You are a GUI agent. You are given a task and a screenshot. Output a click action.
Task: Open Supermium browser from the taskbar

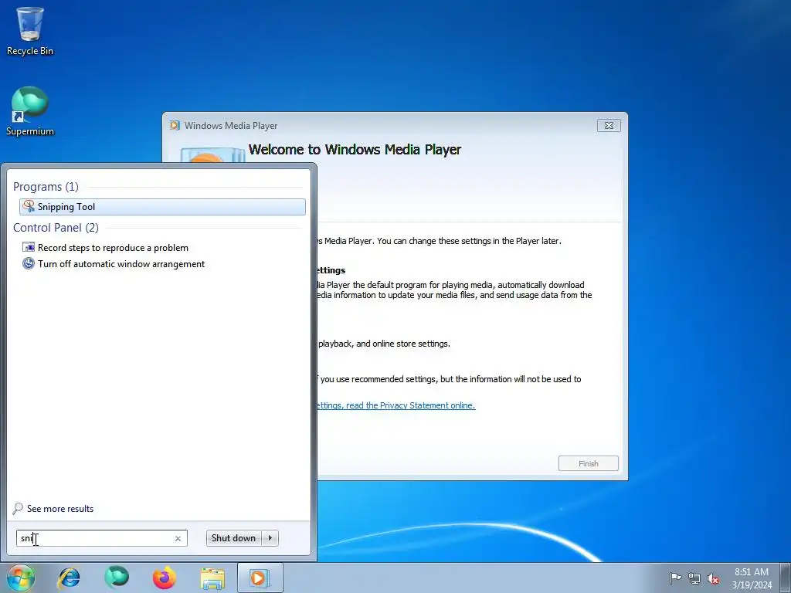pyautogui.click(x=117, y=578)
